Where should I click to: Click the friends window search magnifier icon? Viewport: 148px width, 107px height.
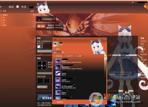pyautogui.click(x=54, y=49)
